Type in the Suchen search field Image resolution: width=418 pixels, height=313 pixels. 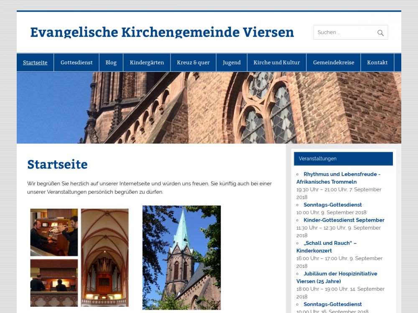pyautogui.click(x=343, y=33)
